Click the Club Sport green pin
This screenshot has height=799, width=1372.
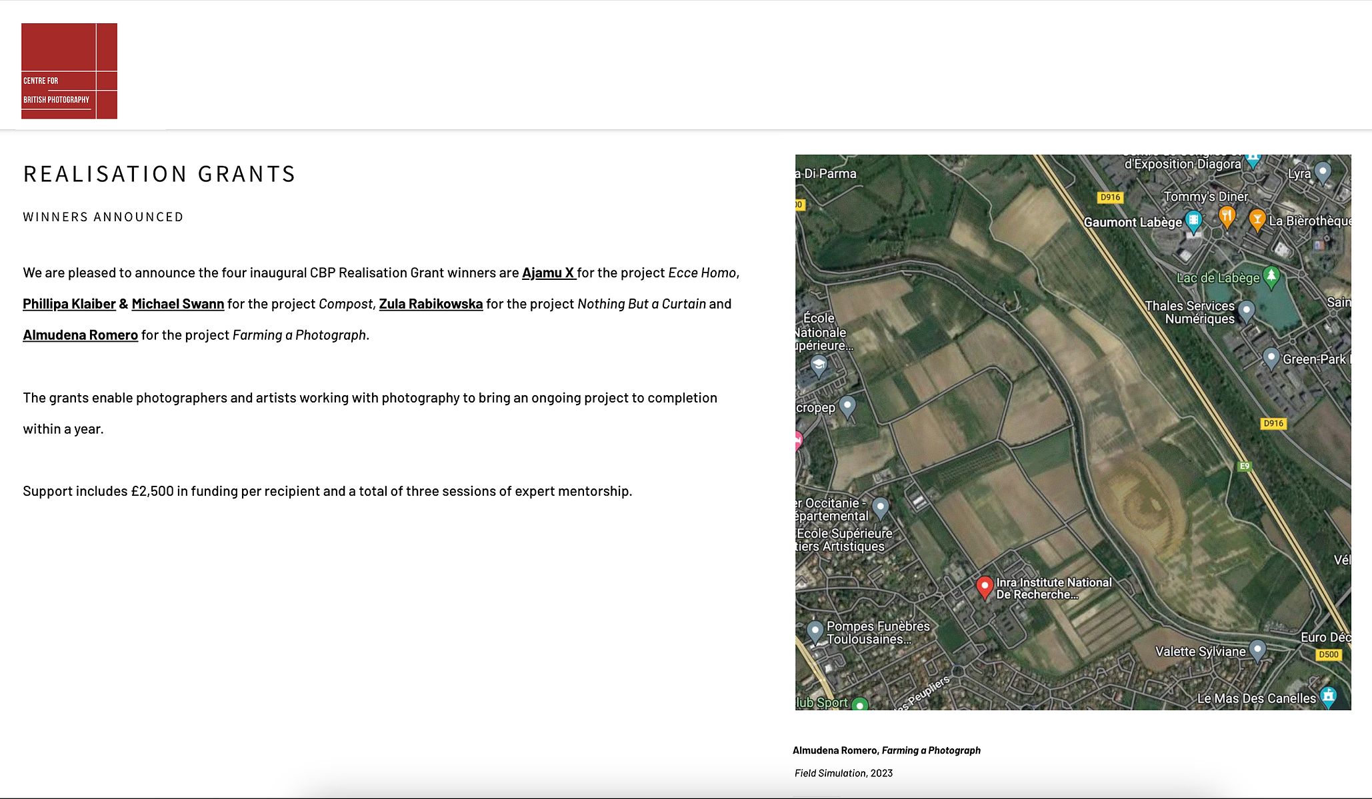tap(860, 704)
